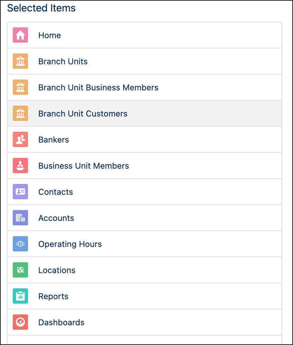Click the Branch Unit Customers bank icon

tap(20, 113)
